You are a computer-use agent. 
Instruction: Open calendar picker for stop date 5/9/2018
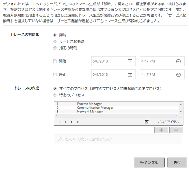(x=130, y=74)
